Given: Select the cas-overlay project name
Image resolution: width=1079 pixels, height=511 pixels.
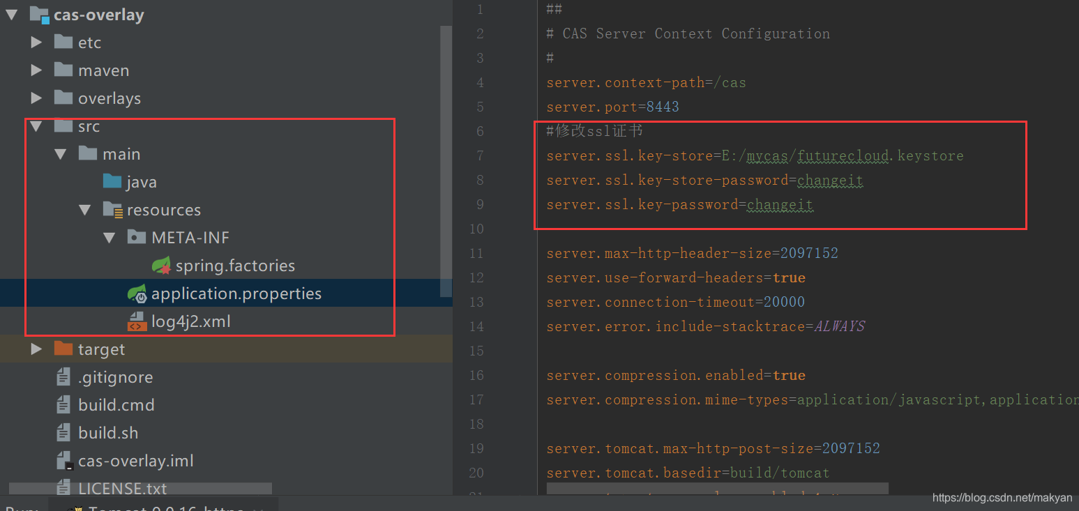Looking at the screenshot, I should pyautogui.click(x=99, y=15).
